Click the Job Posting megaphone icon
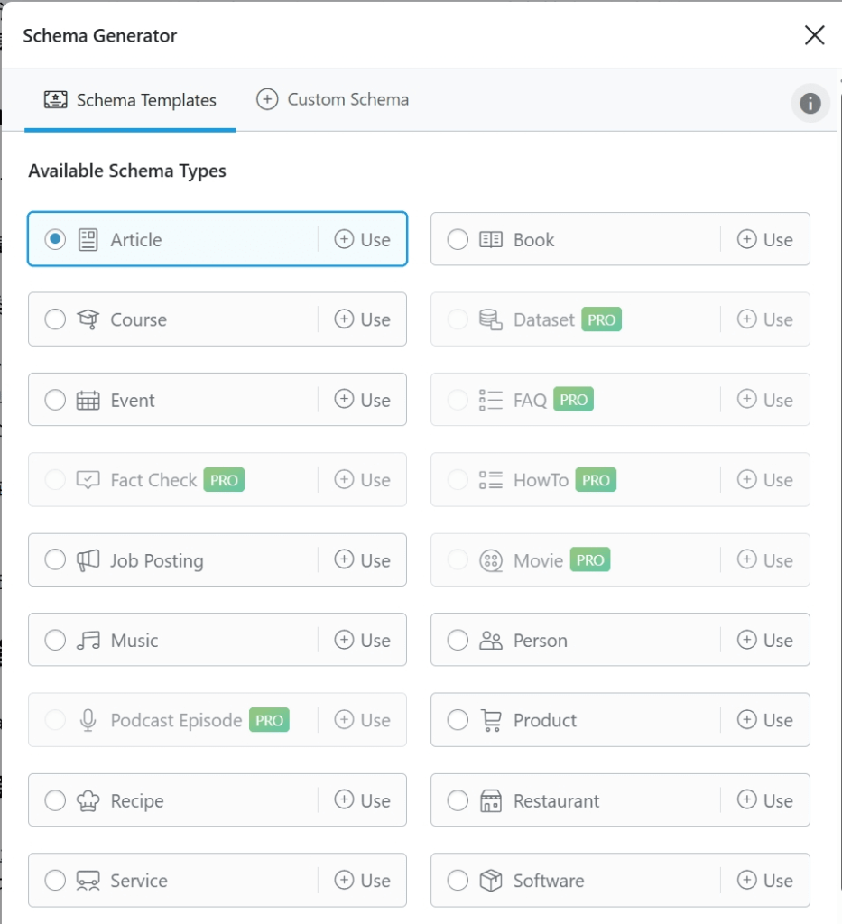 (88, 560)
